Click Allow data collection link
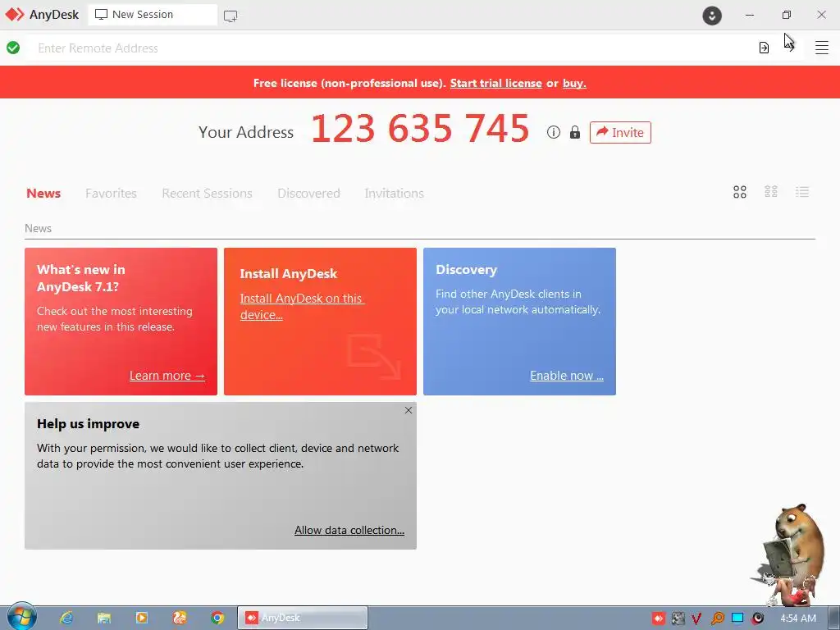 pyautogui.click(x=349, y=530)
